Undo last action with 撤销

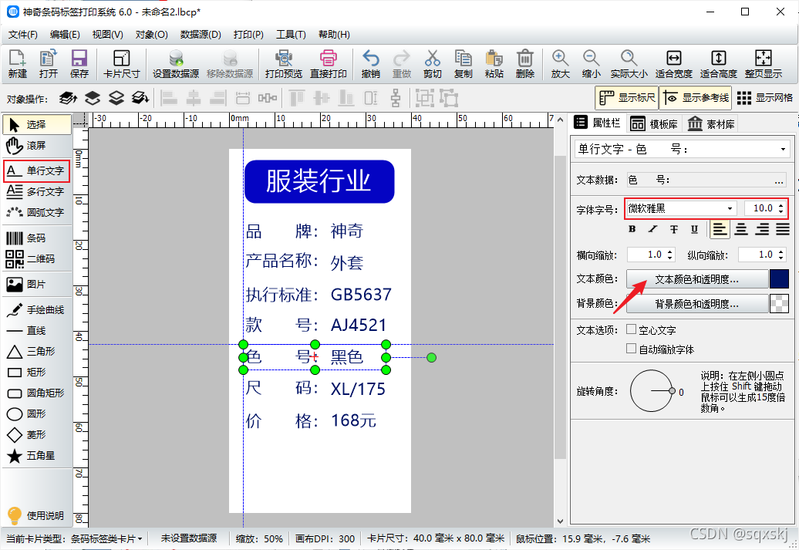click(370, 64)
